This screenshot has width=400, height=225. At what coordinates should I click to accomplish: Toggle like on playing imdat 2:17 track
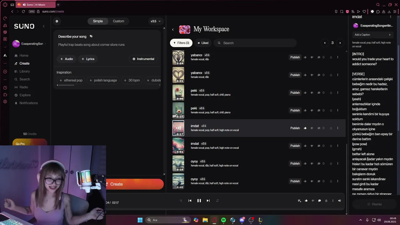point(305,128)
